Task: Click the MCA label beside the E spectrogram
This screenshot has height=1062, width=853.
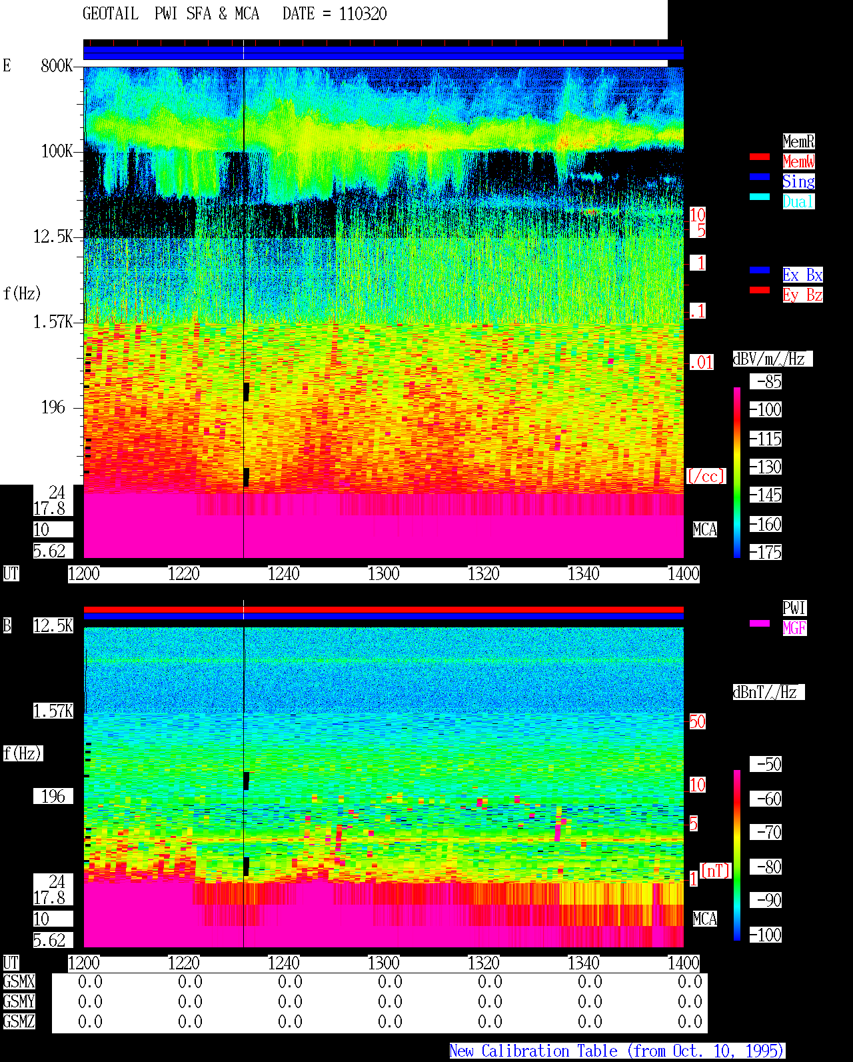Action: (705, 529)
